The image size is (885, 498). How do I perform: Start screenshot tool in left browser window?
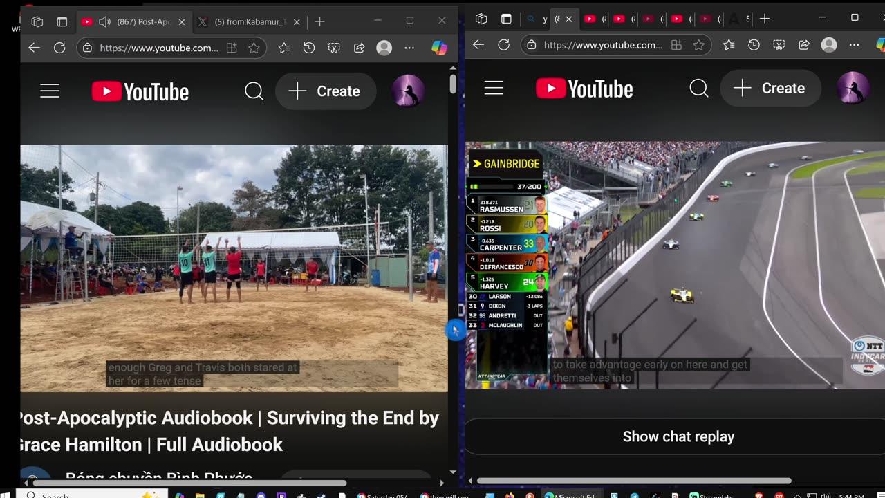coord(334,48)
